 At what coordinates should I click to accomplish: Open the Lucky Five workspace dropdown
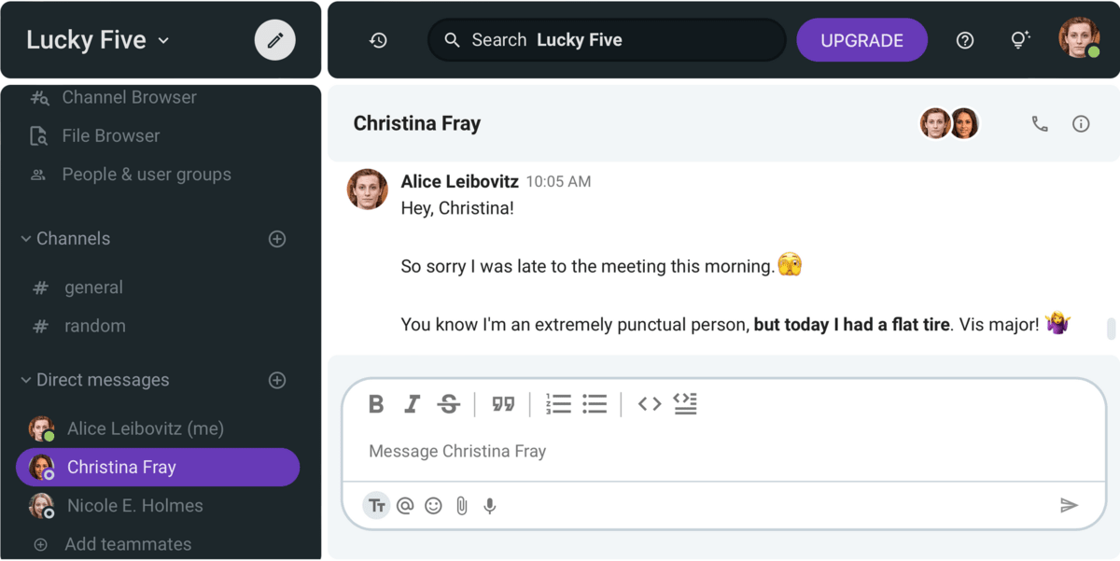point(98,40)
